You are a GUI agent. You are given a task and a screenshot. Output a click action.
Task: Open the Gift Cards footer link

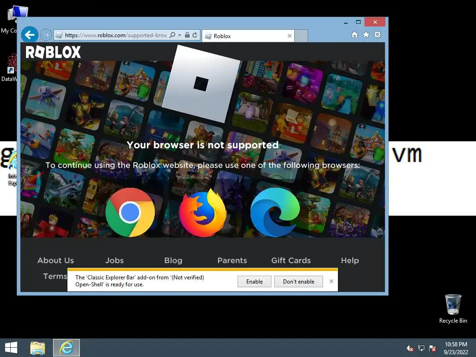pos(291,260)
